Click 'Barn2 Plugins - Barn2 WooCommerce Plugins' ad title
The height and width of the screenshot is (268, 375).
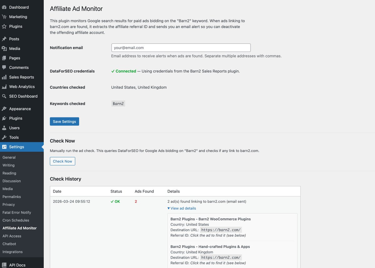pyautogui.click(x=211, y=219)
